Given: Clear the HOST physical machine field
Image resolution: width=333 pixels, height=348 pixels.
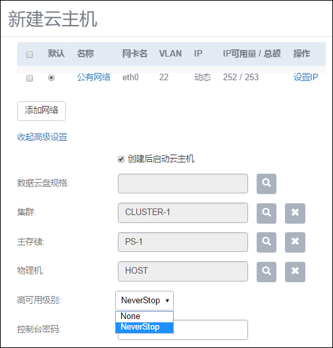Looking at the screenshot, I should coord(295,272).
